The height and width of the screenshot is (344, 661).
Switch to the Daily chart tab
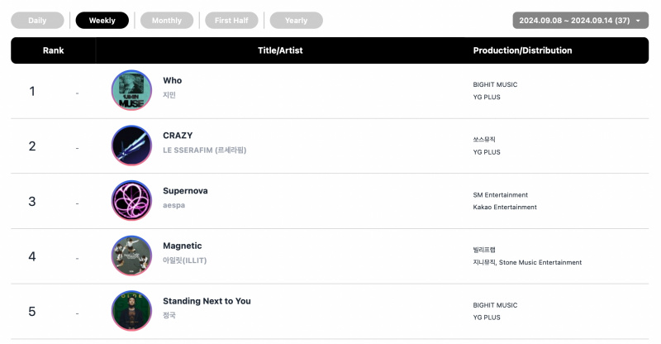point(37,21)
